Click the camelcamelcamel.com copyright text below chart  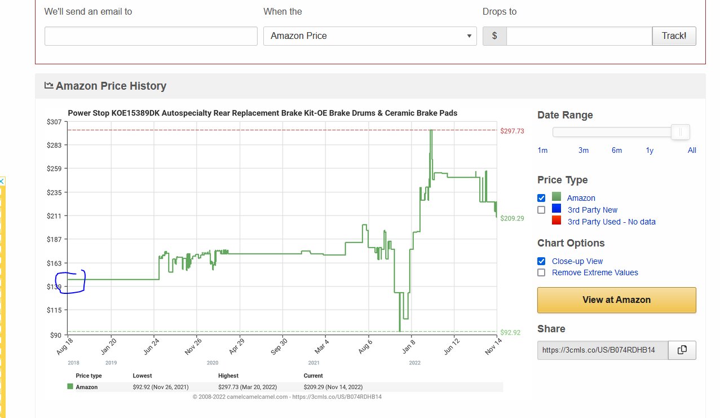coord(287,397)
